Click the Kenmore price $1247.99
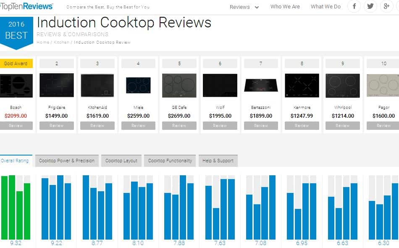 [x=302, y=116]
